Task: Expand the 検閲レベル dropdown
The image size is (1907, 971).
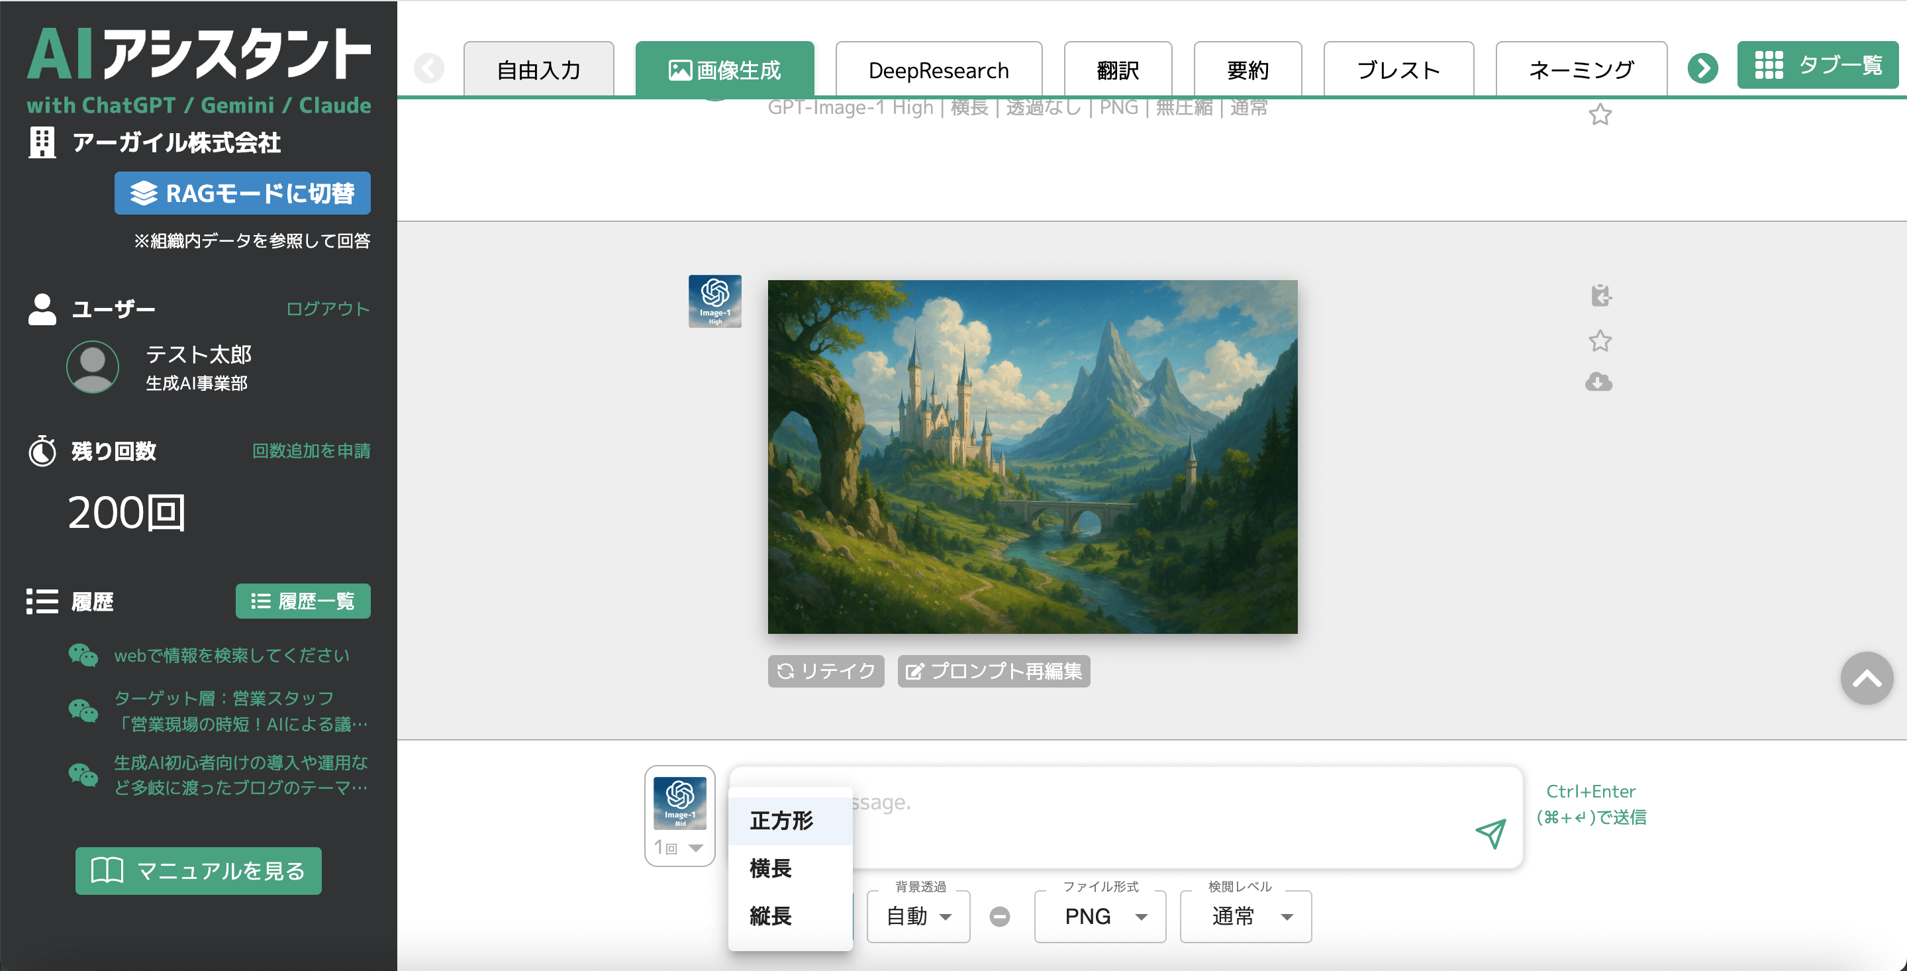Action: 1245,917
